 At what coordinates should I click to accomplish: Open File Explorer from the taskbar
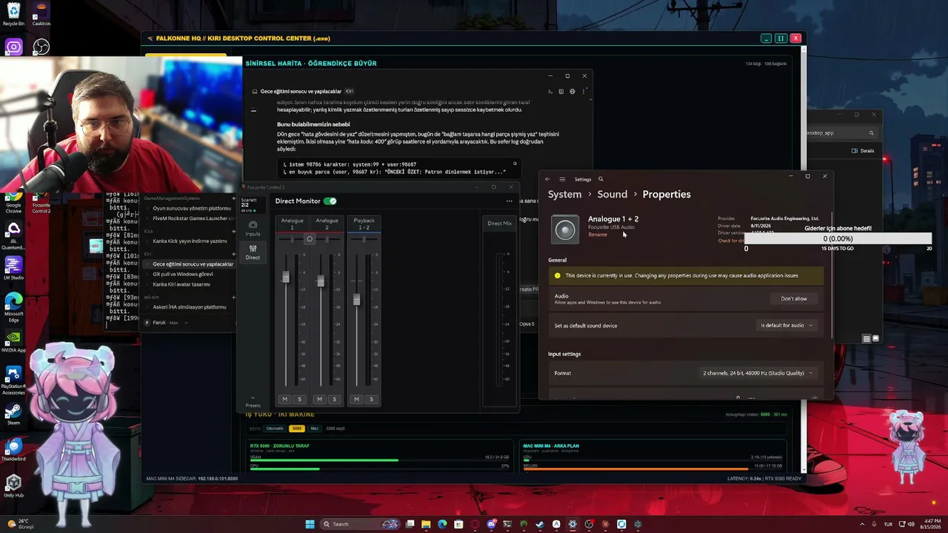tap(426, 524)
